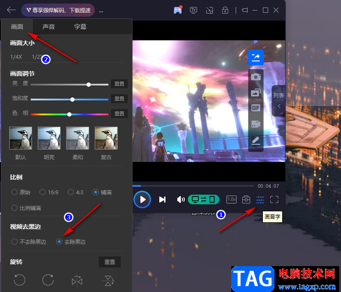Expand the 列表 playlist side panel
This screenshot has width=341, height=292.
[x=279, y=100]
